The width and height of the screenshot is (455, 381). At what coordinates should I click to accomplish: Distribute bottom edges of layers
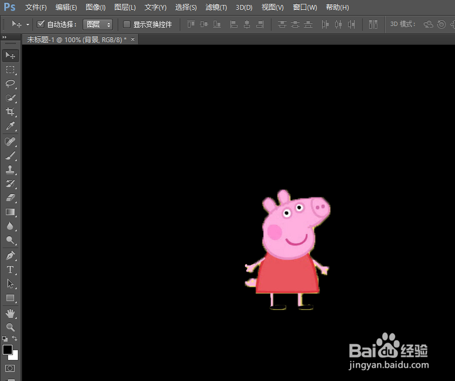click(308, 24)
